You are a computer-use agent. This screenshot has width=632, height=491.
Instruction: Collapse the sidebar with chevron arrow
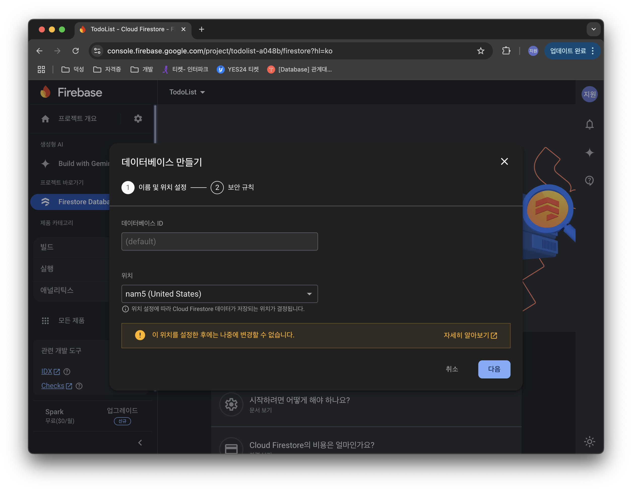[x=140, y=442]
